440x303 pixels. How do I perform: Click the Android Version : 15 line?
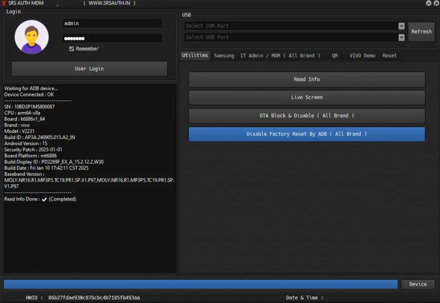coord(26,143)
